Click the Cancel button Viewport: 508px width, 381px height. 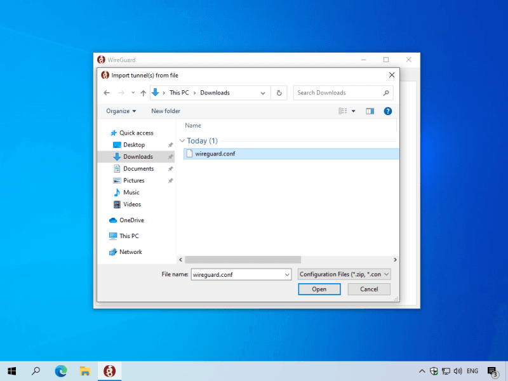click(369, 289)
